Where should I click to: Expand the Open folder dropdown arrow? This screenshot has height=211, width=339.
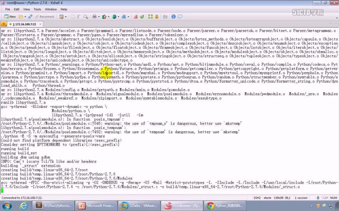tap(25, 17)
